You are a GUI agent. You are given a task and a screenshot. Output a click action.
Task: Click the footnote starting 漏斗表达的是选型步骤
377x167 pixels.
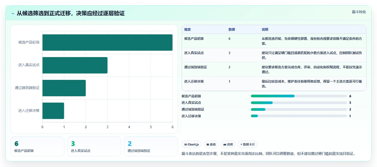click(268, 154)
